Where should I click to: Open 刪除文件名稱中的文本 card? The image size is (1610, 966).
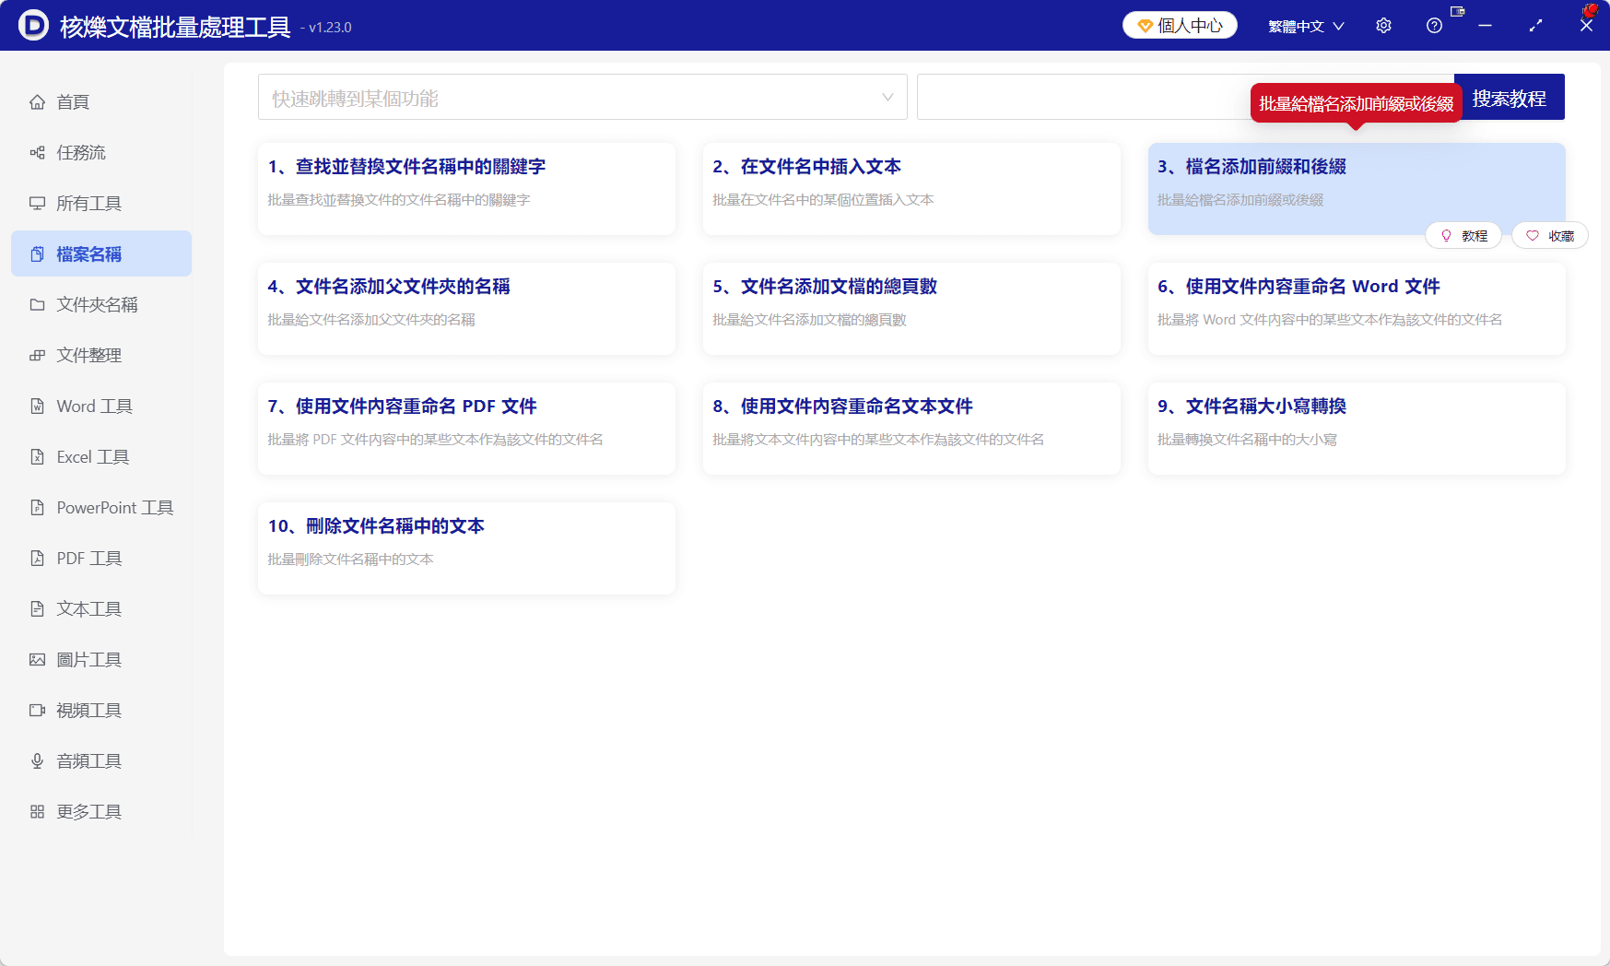[x=466, y=548]
